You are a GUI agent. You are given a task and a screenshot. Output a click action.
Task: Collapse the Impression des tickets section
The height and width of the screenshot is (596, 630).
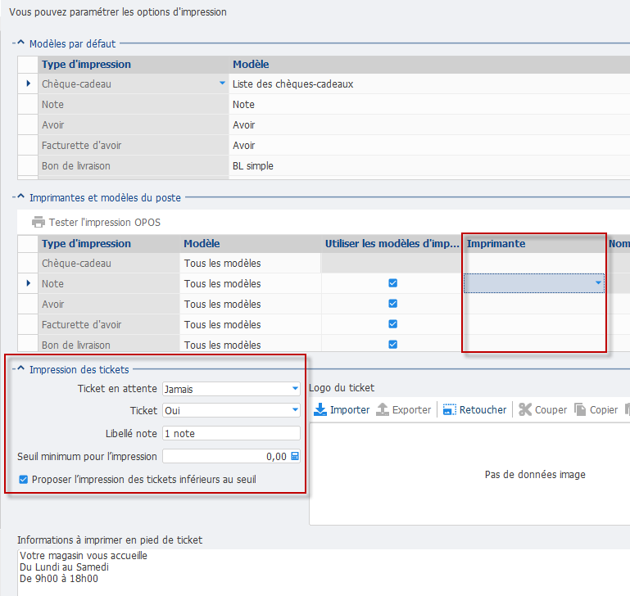[x=21, y=368]
